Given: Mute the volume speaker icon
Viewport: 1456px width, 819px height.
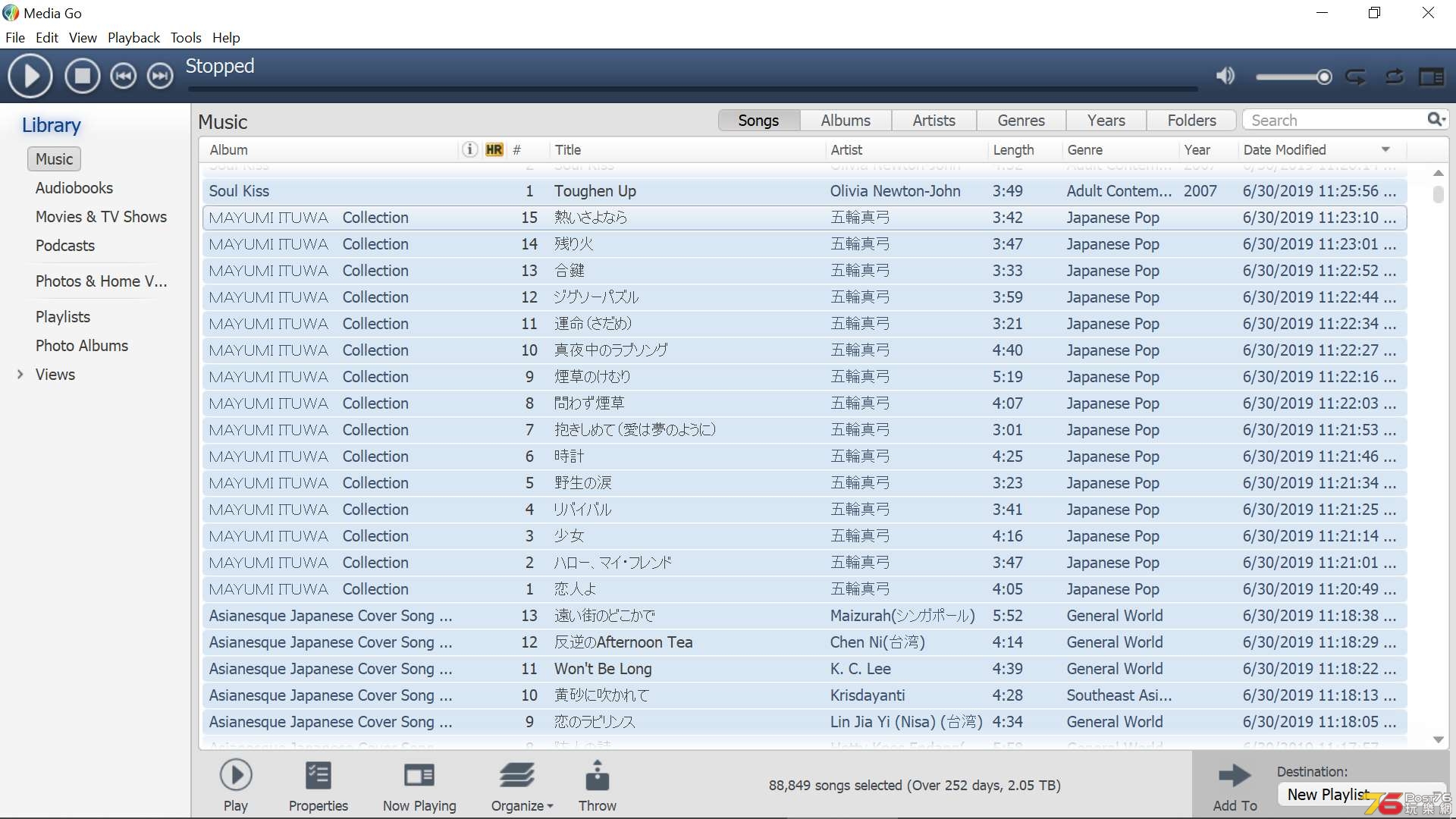Looking at the screenshot, I should [1225, 76].
